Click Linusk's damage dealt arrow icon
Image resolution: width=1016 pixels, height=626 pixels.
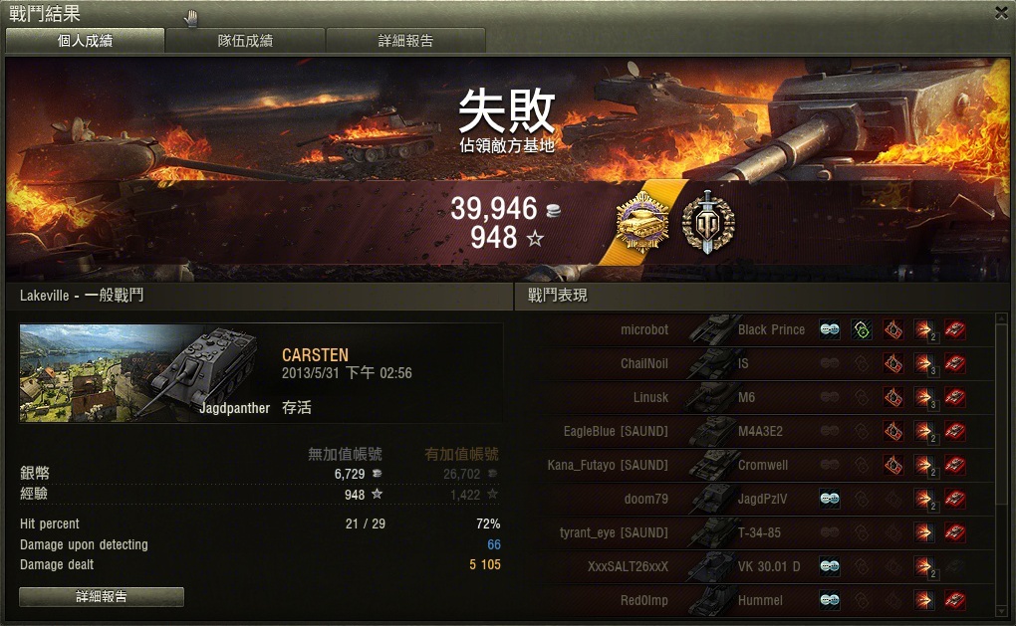pyautogui.click(x=924, y=397)
